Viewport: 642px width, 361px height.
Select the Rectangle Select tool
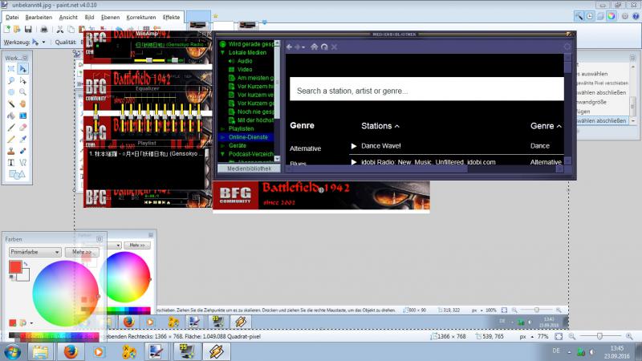pos(11,69)
